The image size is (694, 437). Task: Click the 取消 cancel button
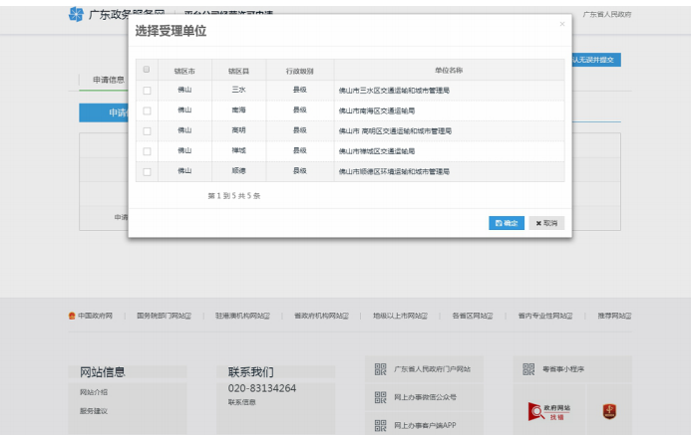[x=546, y=223]
